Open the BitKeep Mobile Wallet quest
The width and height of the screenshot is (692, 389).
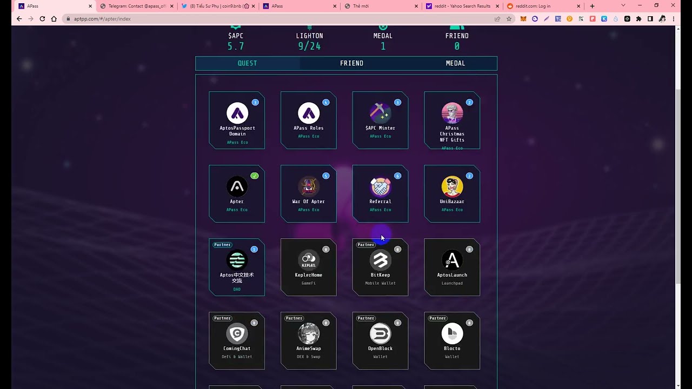point(380,267)
